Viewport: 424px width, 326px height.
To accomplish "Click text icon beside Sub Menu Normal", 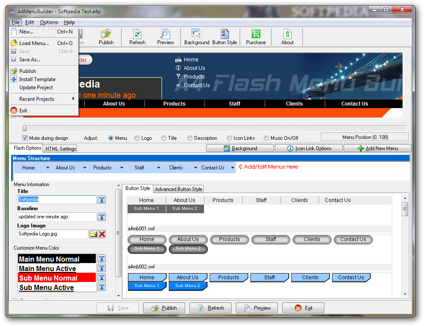I will pos(102,278).
